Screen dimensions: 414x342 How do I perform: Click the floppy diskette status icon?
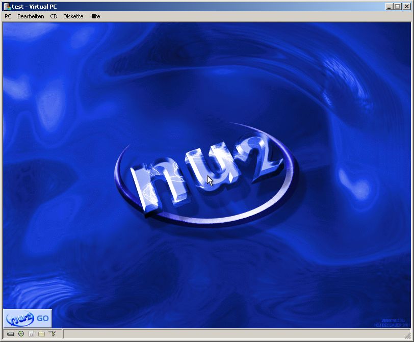(x=31, y=334)
